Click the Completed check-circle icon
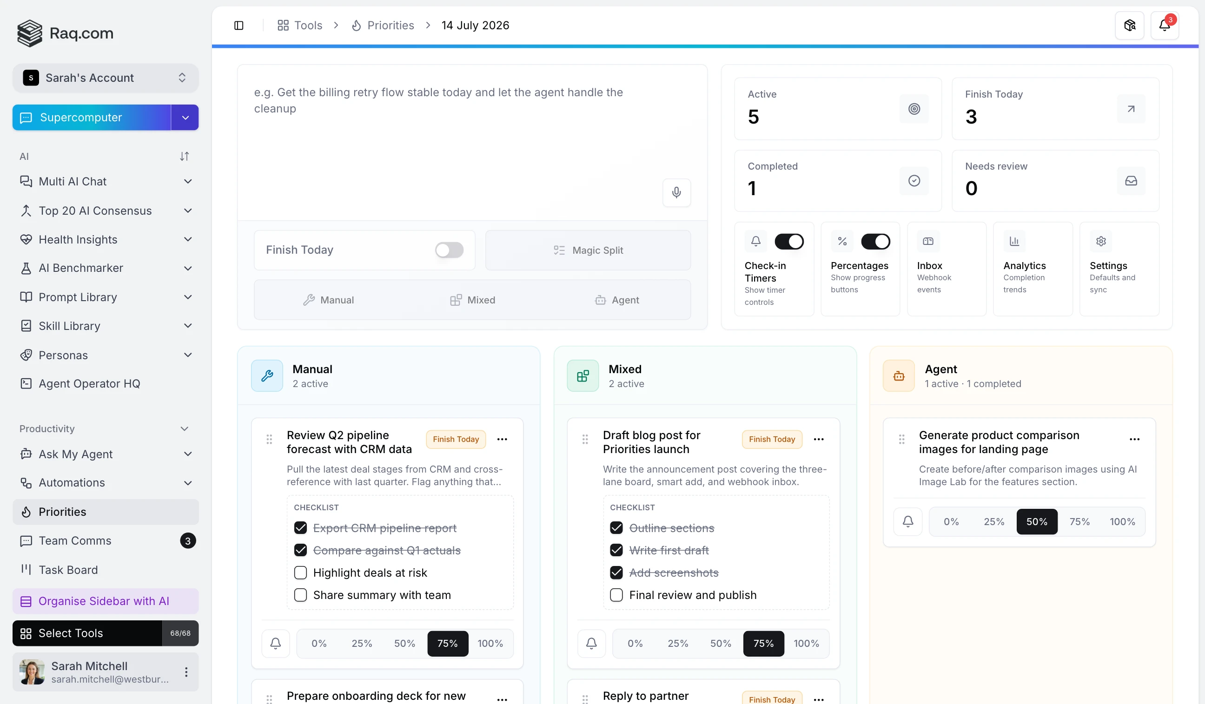 (914, 181)
